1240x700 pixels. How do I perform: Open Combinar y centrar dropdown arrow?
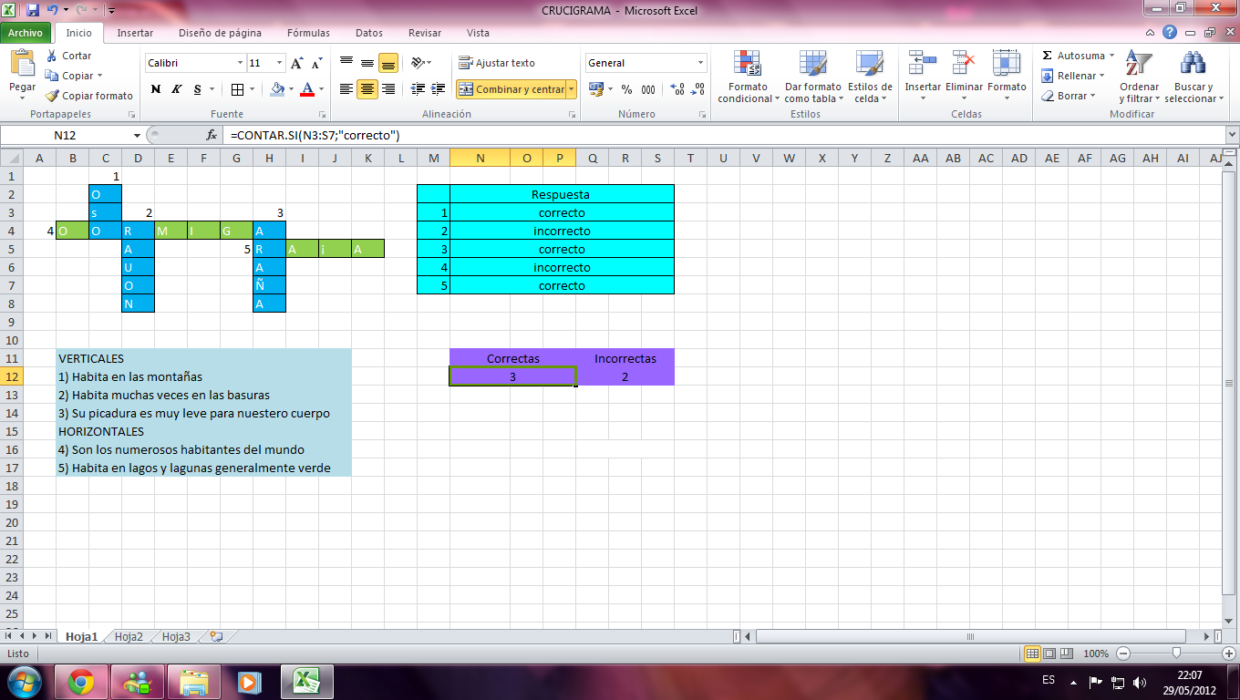point(572,89)
